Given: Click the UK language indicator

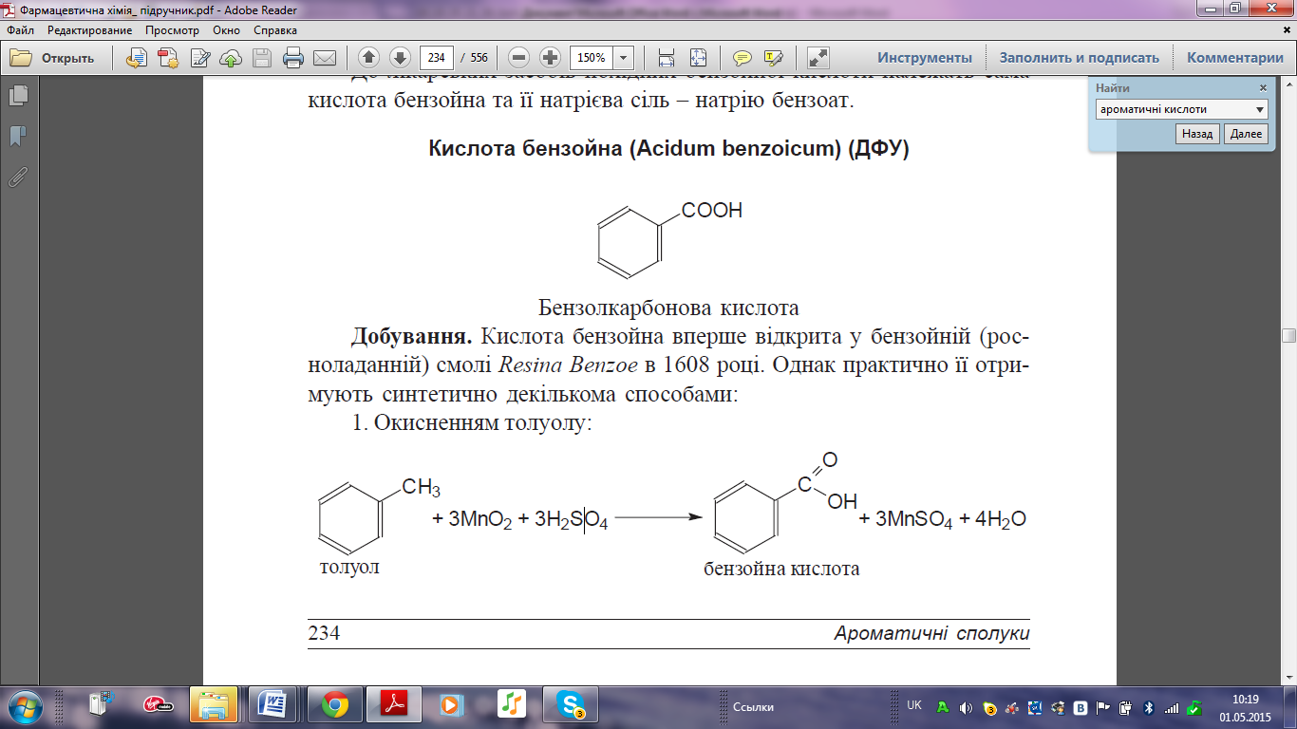Looking at the screenshot, I should coord(913,706).
